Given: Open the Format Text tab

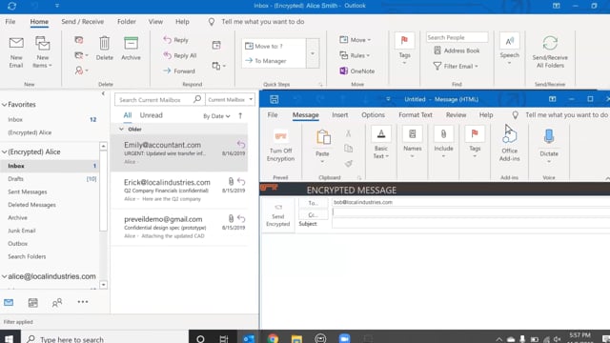Looking at the screenshot, I should [416, 115].
